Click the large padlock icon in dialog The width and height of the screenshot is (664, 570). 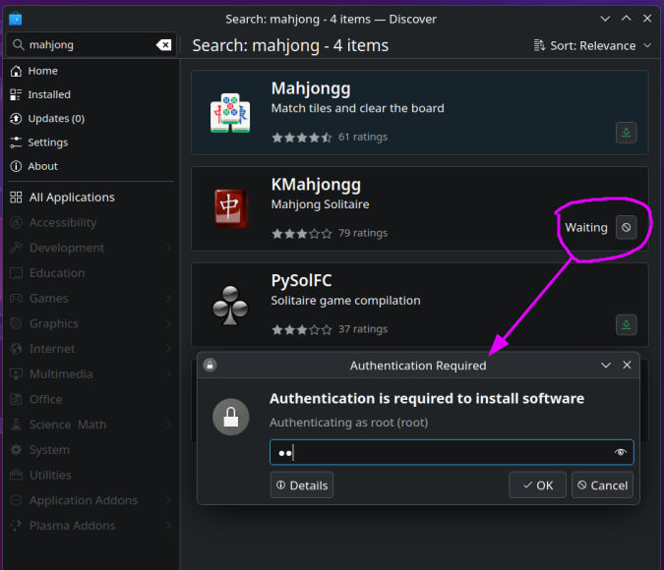[x=231, y=417]
